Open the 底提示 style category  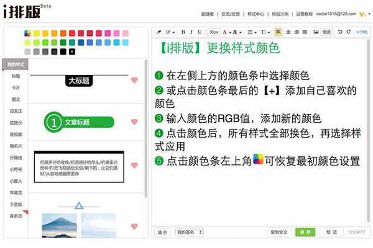tap(16, 123)
